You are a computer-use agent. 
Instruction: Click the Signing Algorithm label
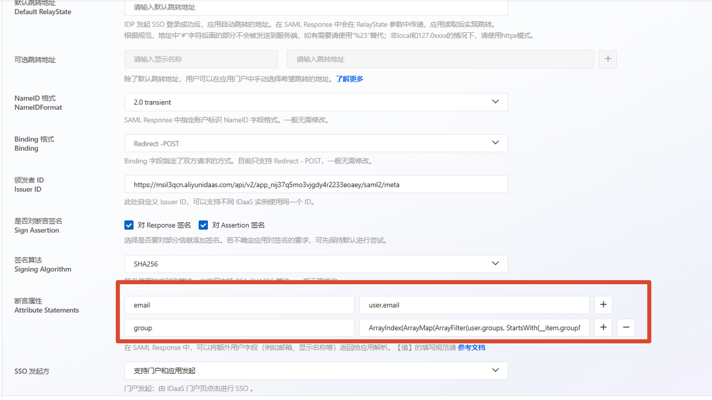point(43,269)
